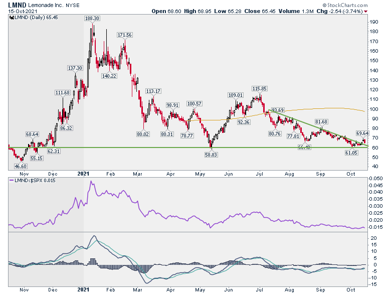Click the Open 68.60 value
The height and width of the screenshot is (294, 391).
[x=166, y=11]
